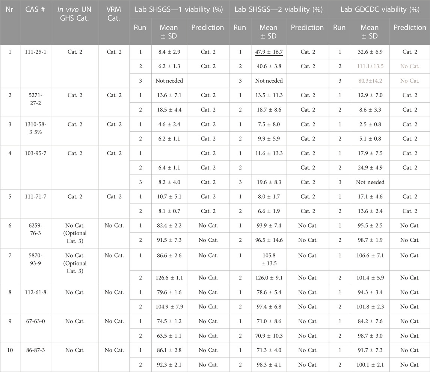
Task: Click the value 13.6 ± 7.1
Action: coord(169,95)
